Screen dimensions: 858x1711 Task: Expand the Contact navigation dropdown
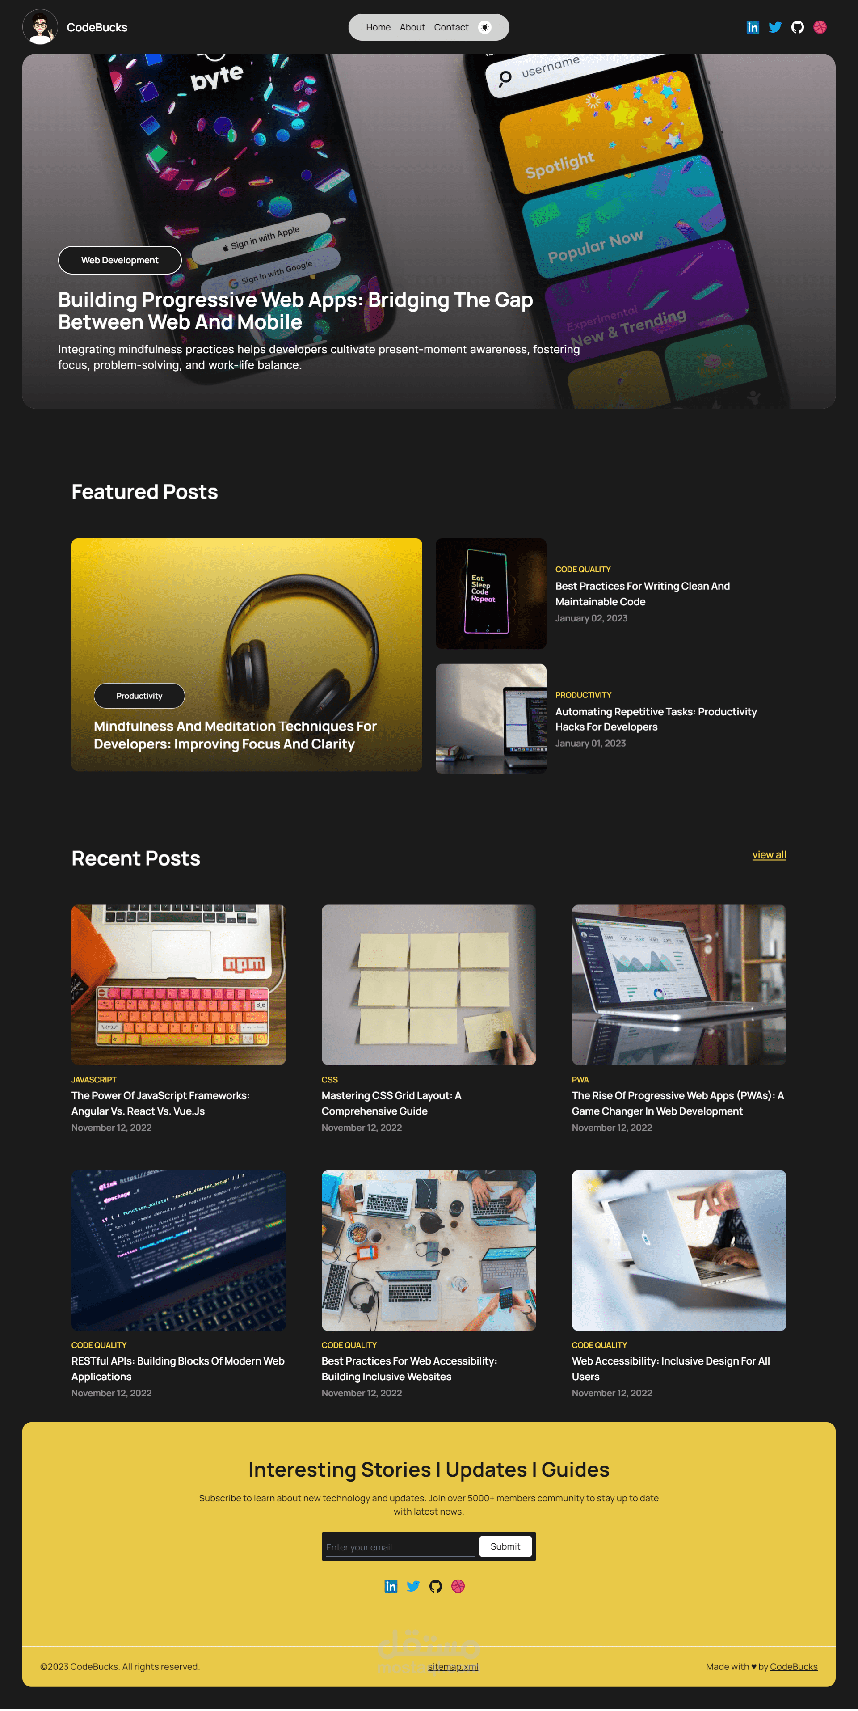pyautogui.click(x=451, y=26)
